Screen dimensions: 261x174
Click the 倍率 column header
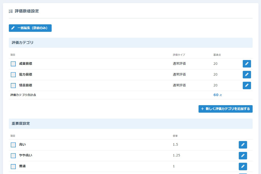click(x=175, y=136)
